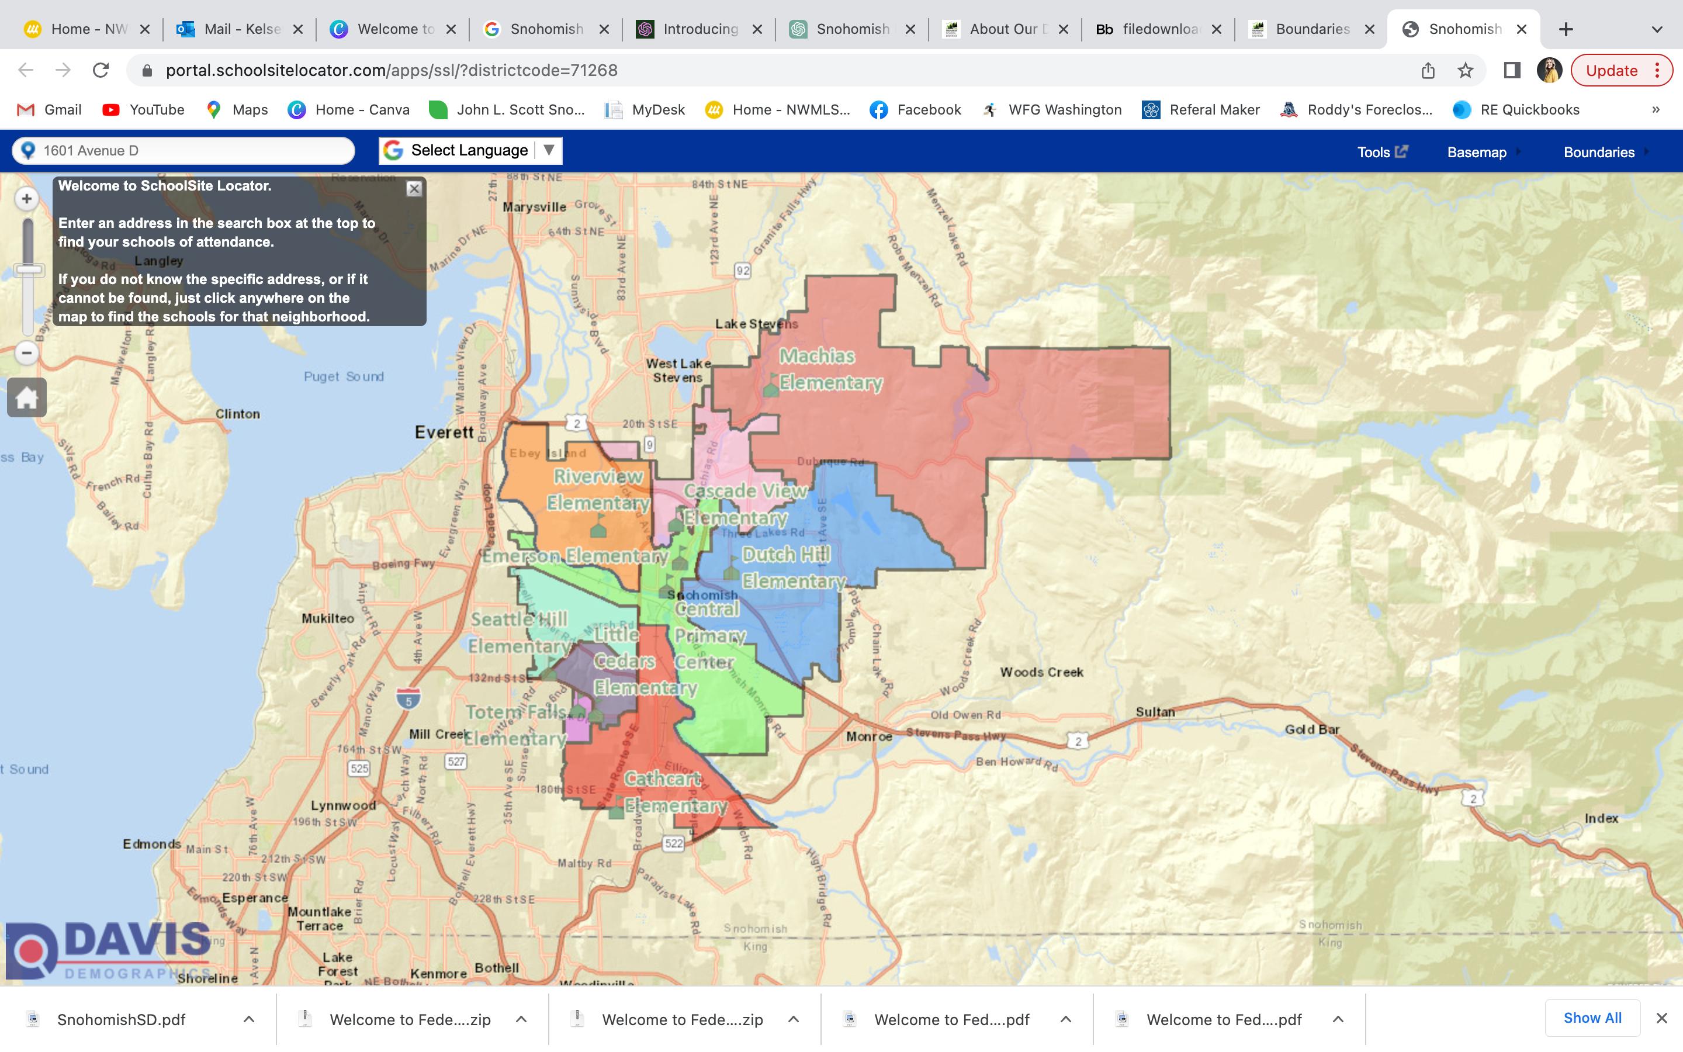Expand options for SnohomishSD.pdf download
Screen dimensions: 1683x1052
click(x=249, y=1019)
